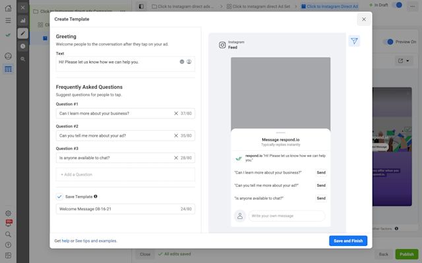This screenshot has height=263, width=422.
Task: Insert personalization via person icon in Greeting
Action: point(189,62)
